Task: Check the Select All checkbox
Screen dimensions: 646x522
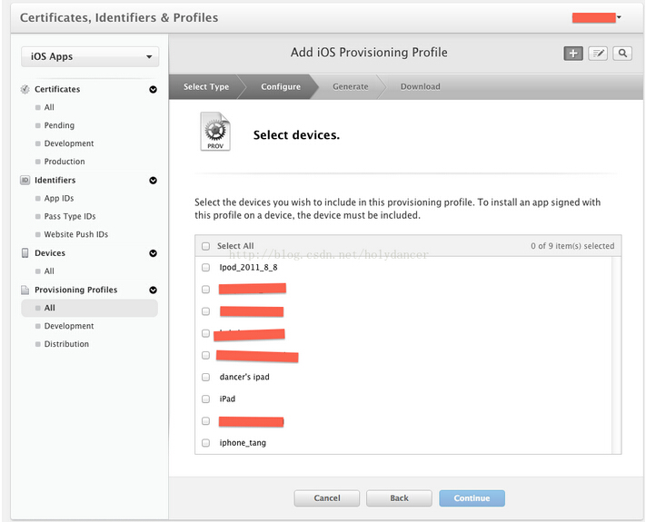Action: [x=205, y=246]
